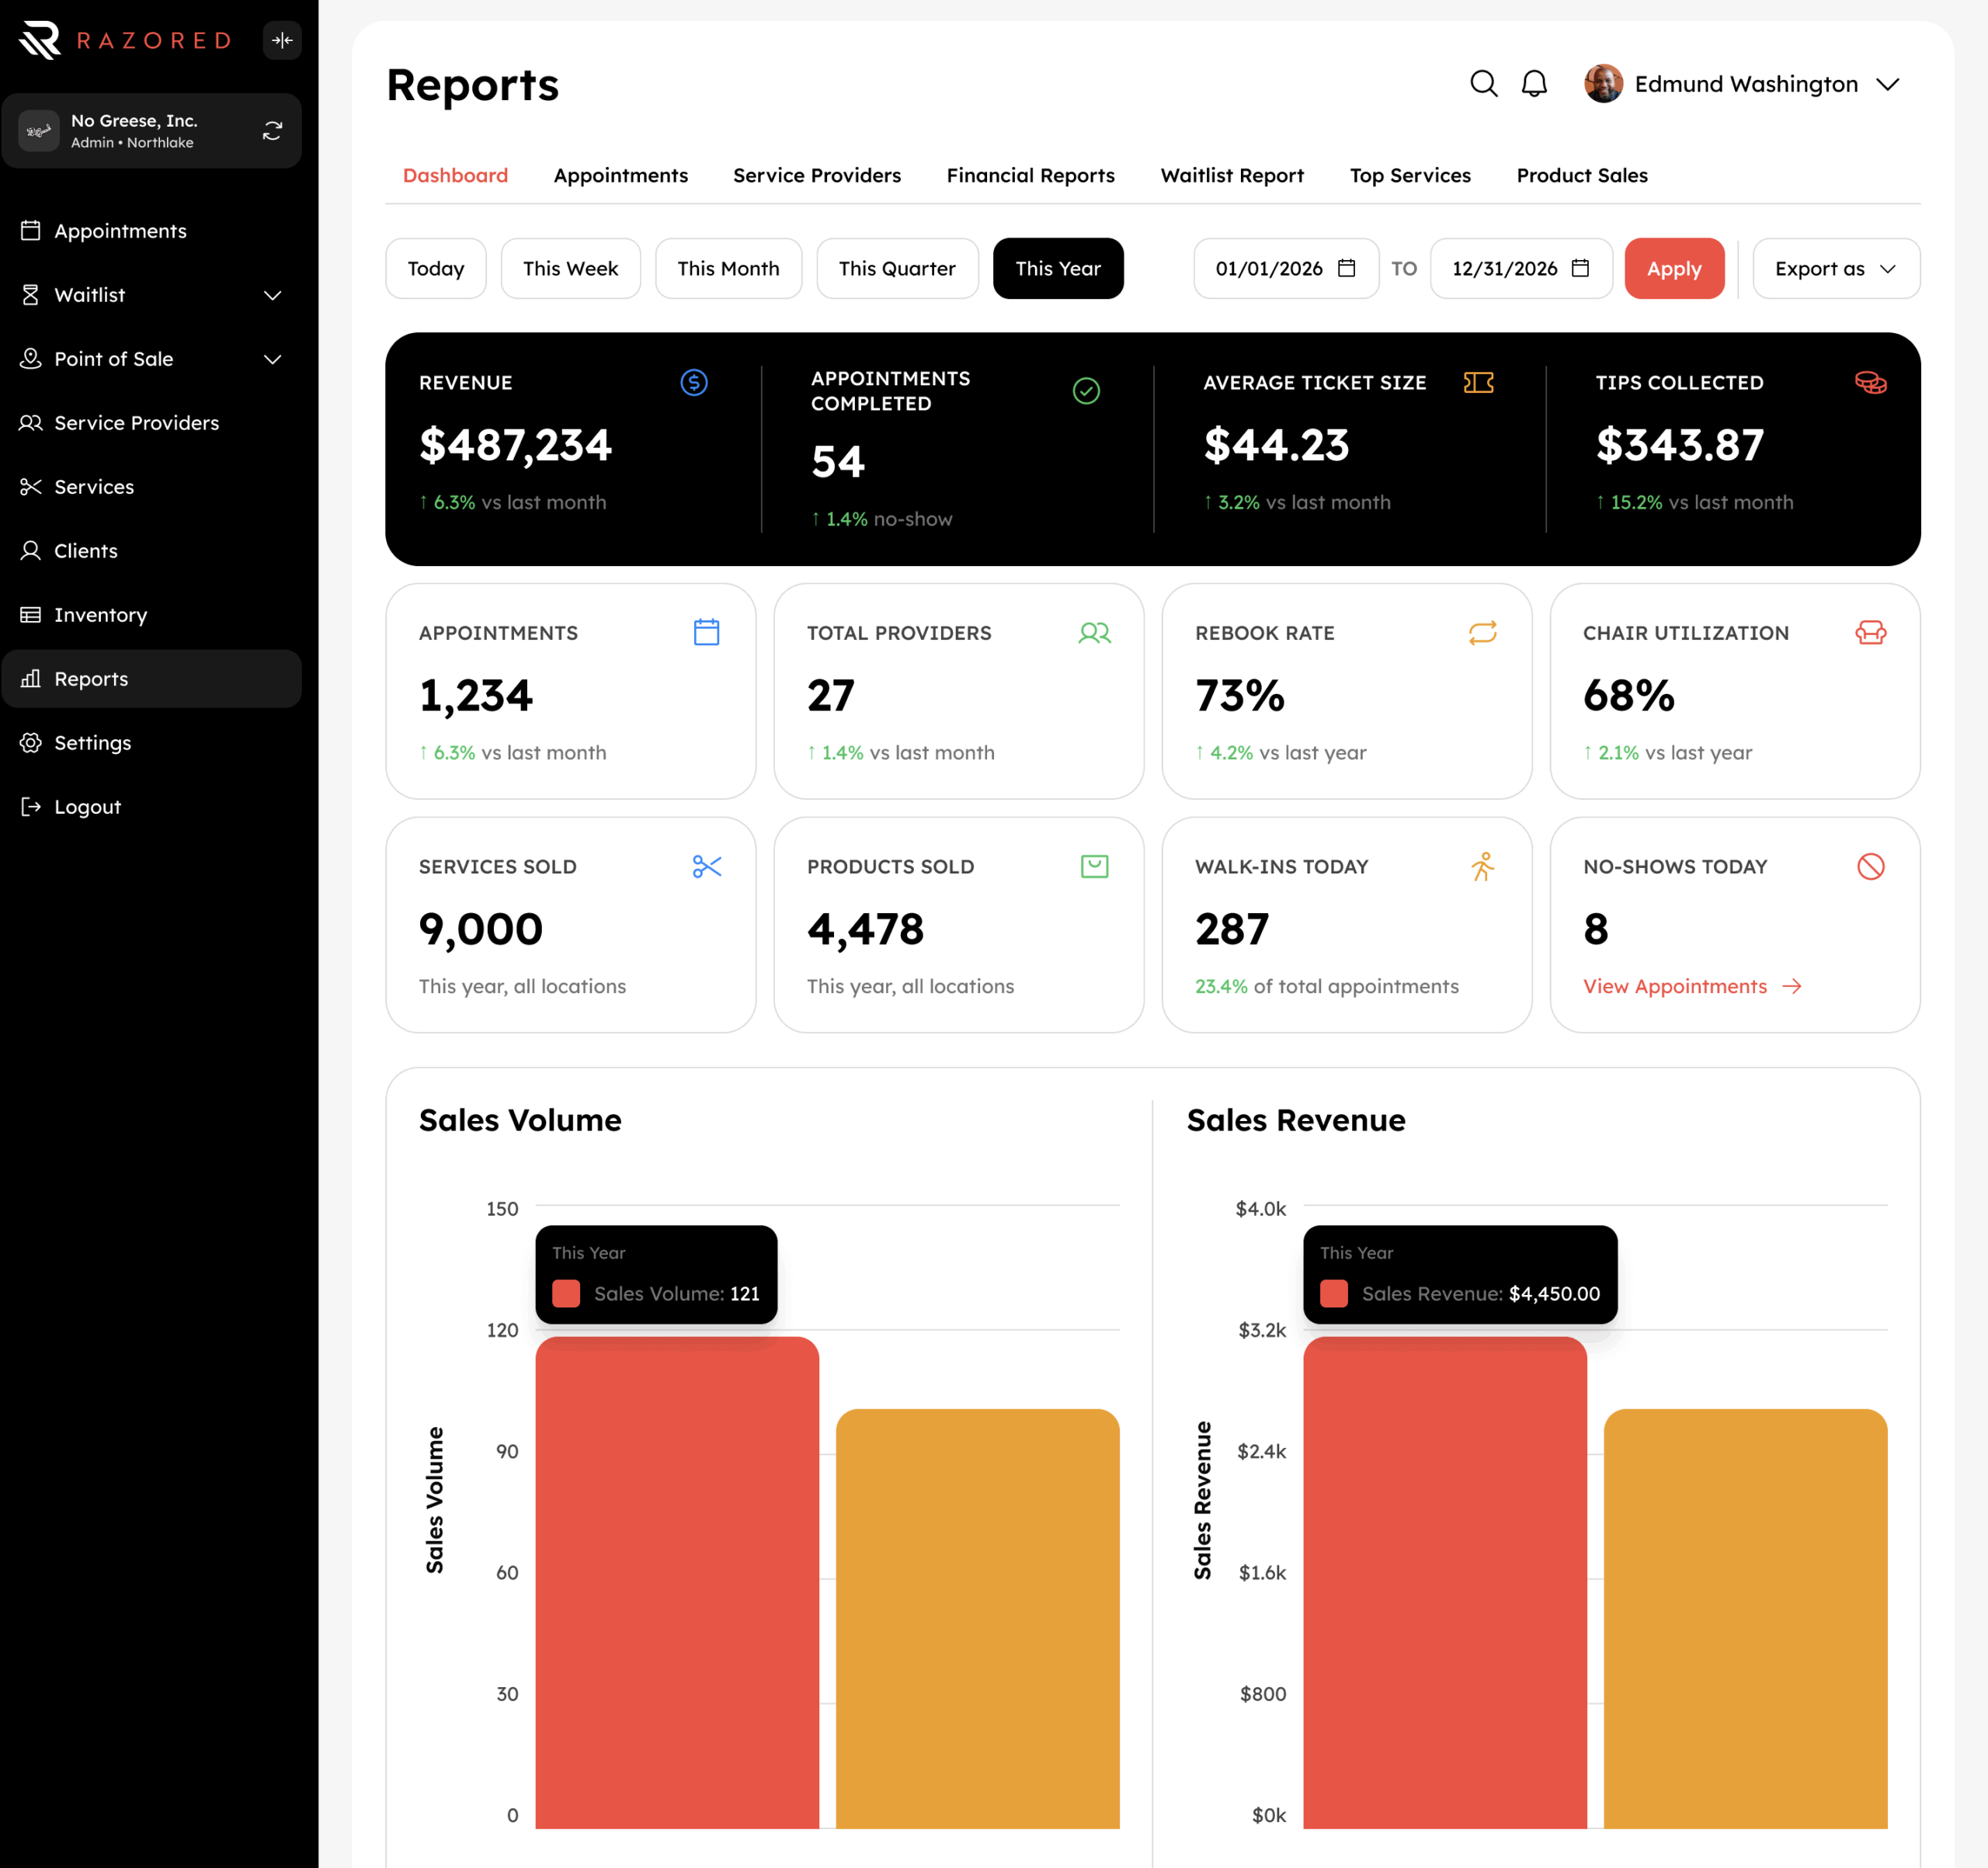Click the View Appointments link
The image size is (1988, 1868).
tap(1692, 986)
